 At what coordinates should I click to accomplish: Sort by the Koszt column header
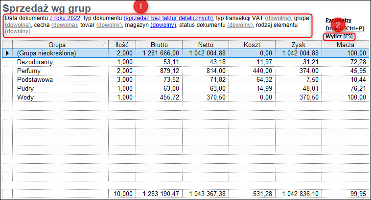pyautogui.click(x=252, y=45)
